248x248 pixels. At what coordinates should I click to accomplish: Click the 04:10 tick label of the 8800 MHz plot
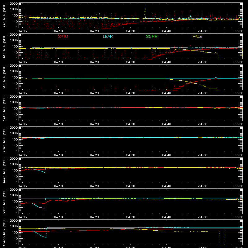[x=58, y=217]
